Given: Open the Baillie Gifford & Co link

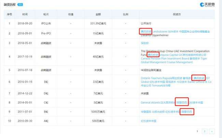Looking at the screenshot, I should [x=199, y=82].
